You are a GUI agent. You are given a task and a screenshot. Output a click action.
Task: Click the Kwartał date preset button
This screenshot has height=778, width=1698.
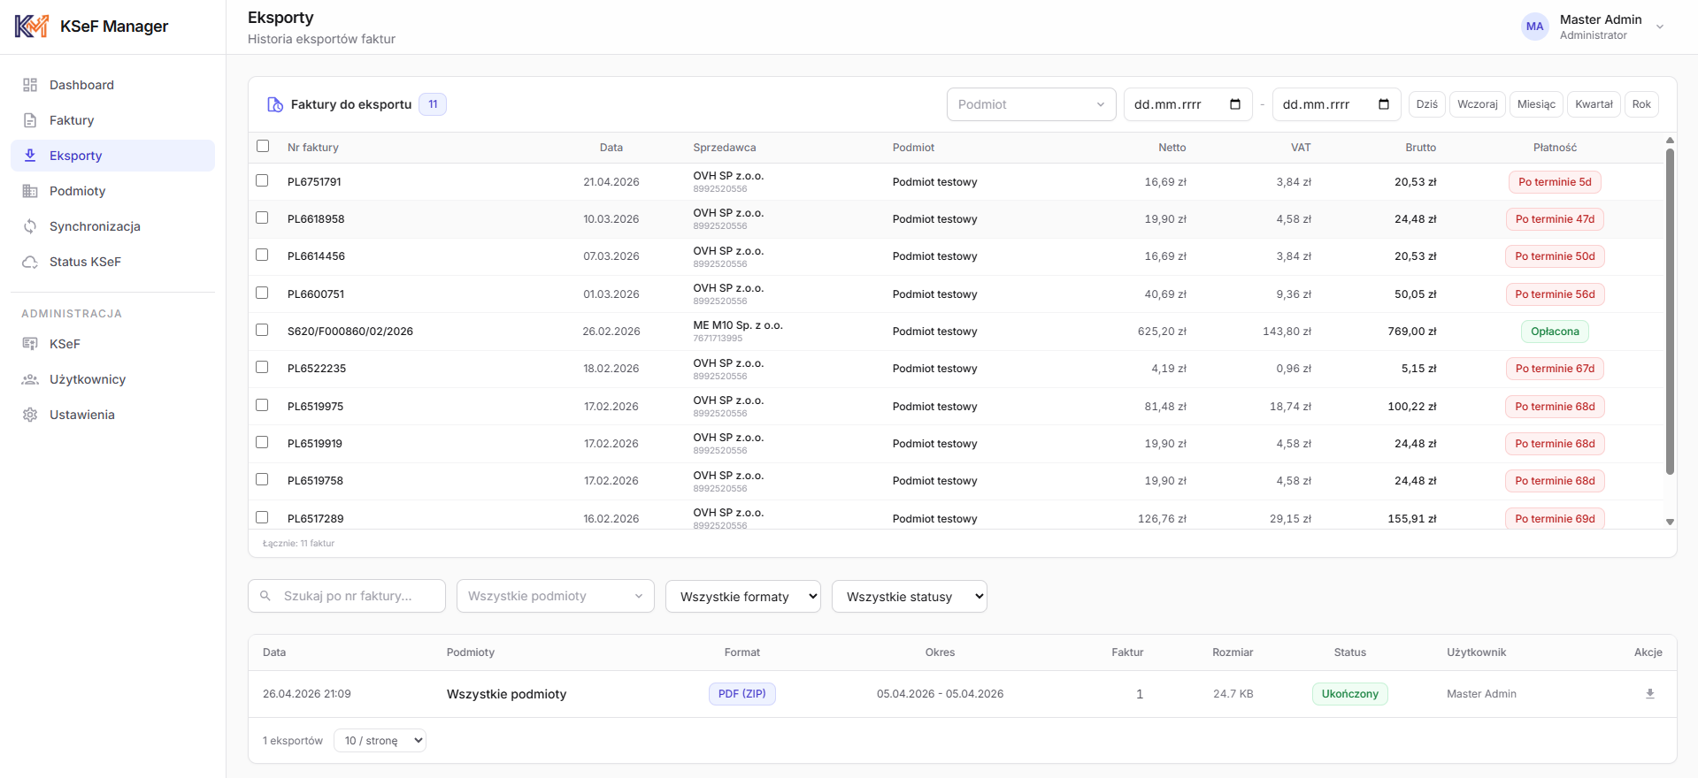(x=1594, y=104)
